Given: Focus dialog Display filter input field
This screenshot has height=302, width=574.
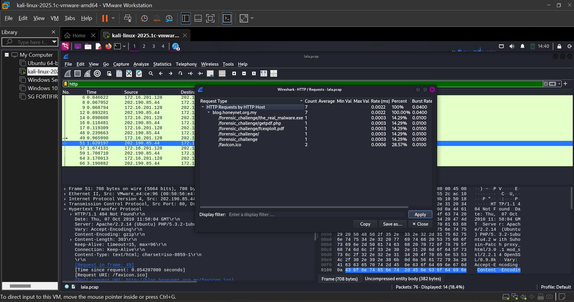Looking at the screenshot, I should pos(317,215).
